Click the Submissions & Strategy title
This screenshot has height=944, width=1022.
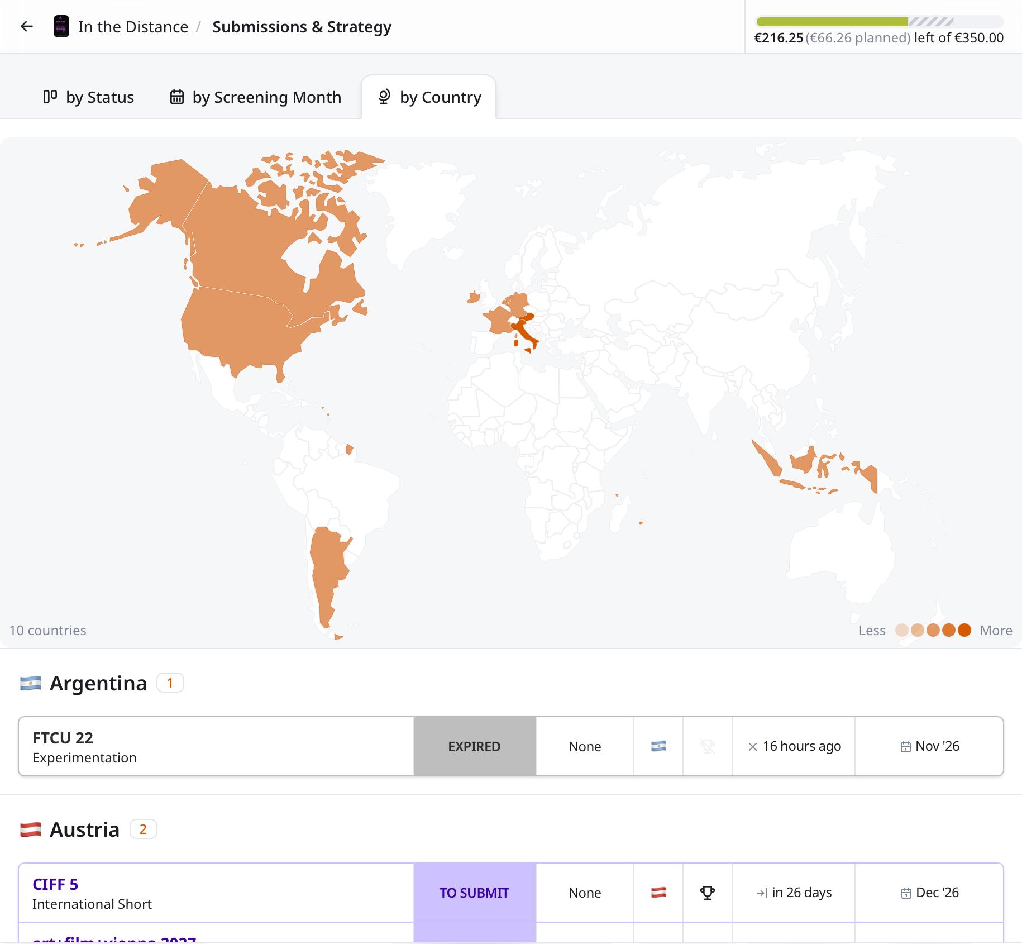click(x=302, y=27)
